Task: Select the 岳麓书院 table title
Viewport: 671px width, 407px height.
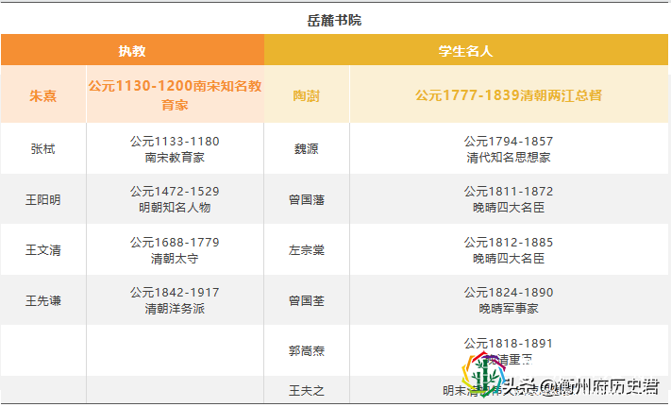Action: [334, 20]
